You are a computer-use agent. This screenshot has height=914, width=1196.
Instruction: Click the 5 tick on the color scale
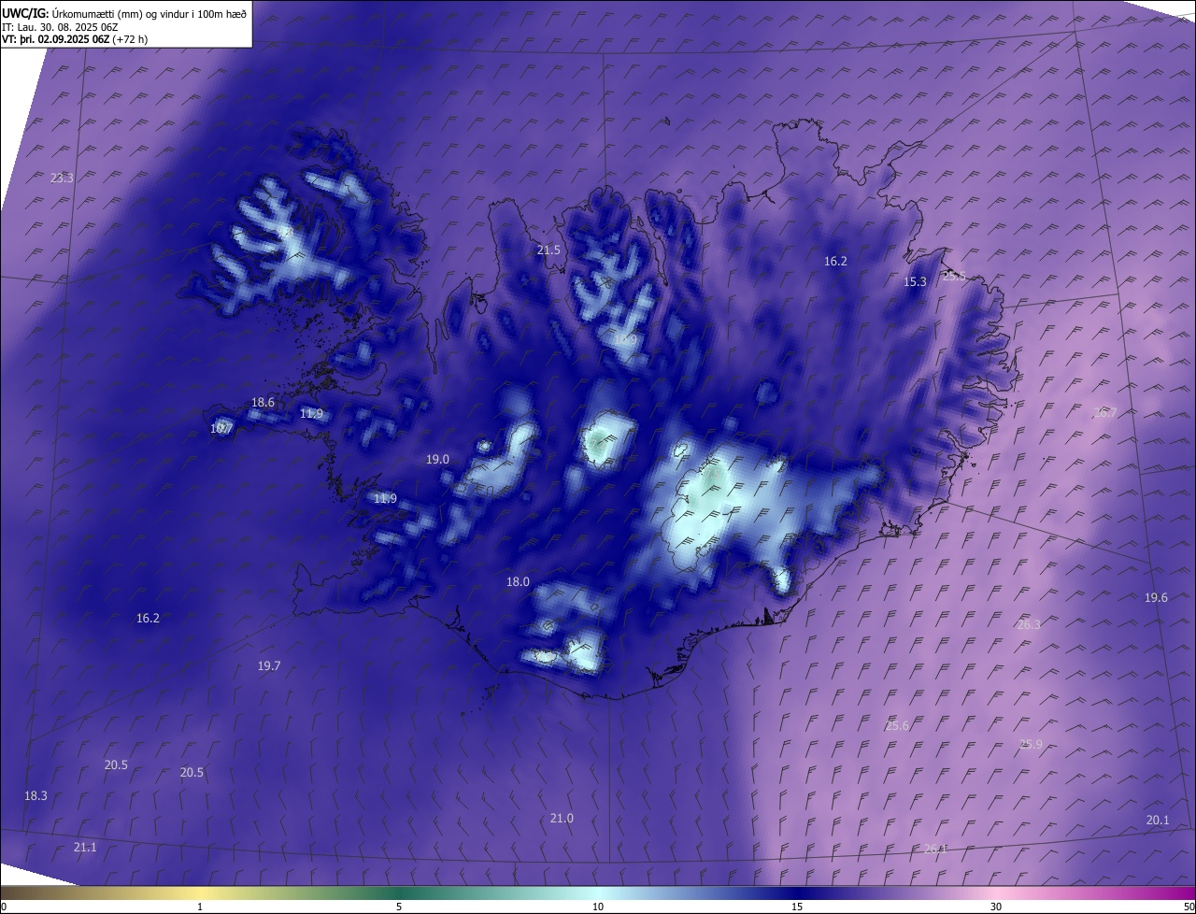[399, 907]
